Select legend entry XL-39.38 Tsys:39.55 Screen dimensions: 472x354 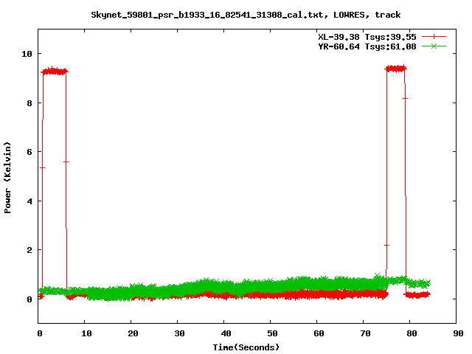(367, 37)
